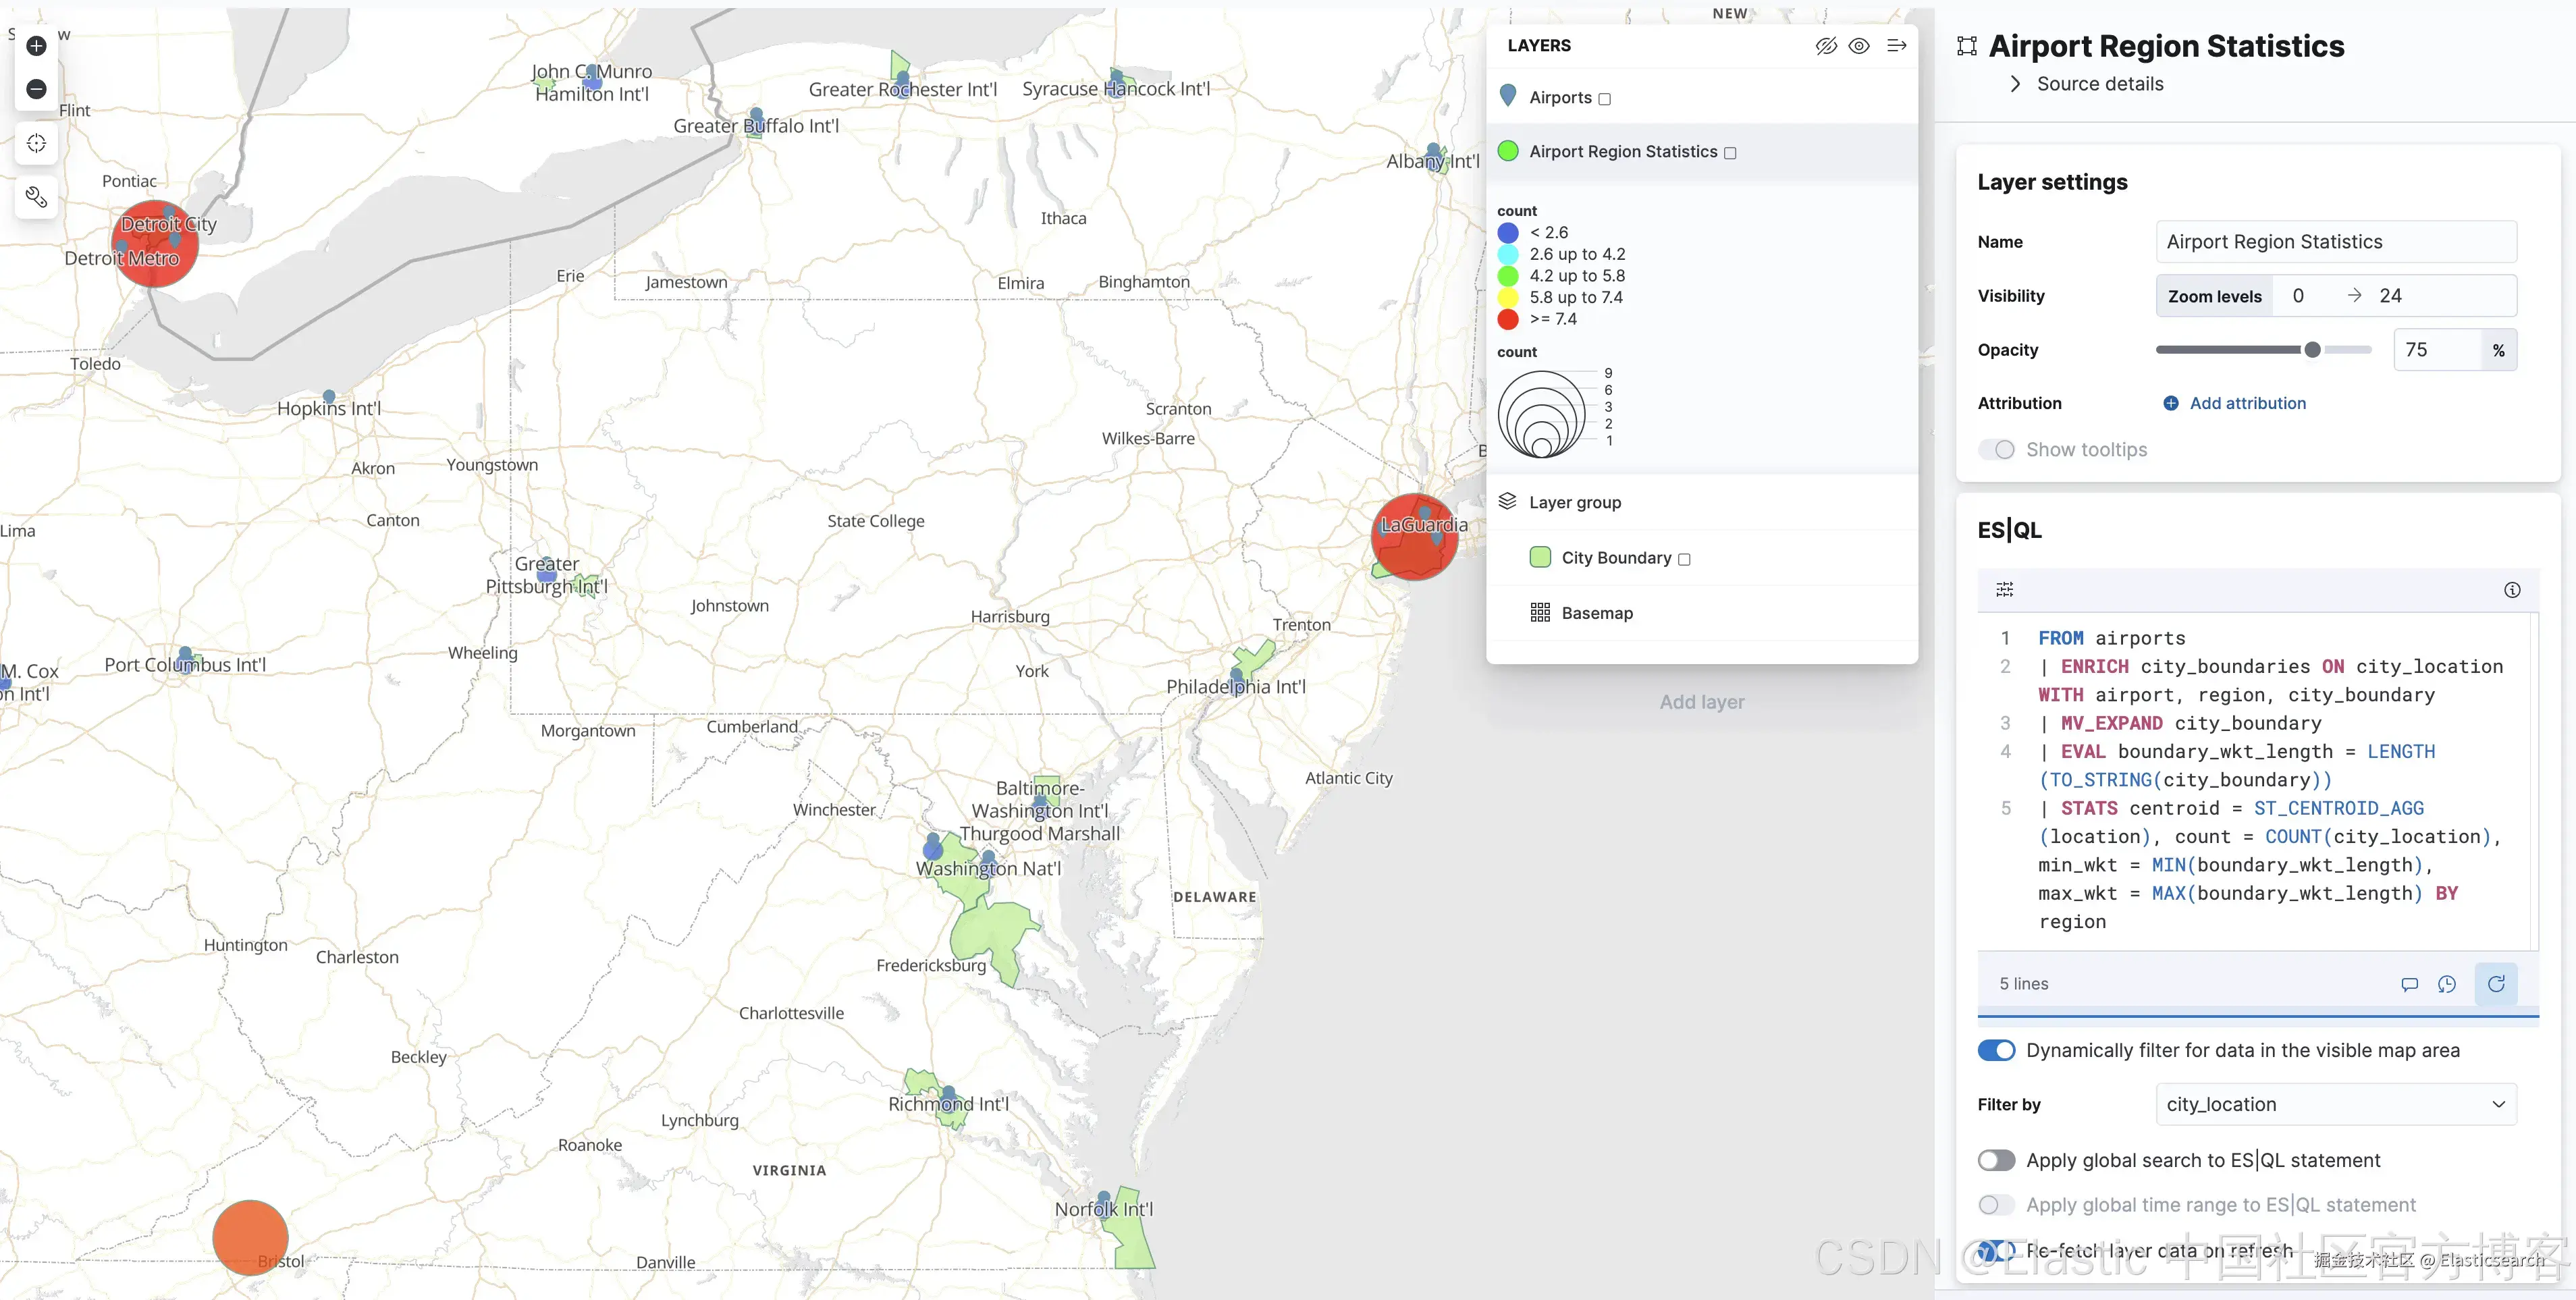Image resolution: width=2576 pixels, height=1300 pixels.
Task: Open the map tools wrench icon
Action: (x=36, y=197)
